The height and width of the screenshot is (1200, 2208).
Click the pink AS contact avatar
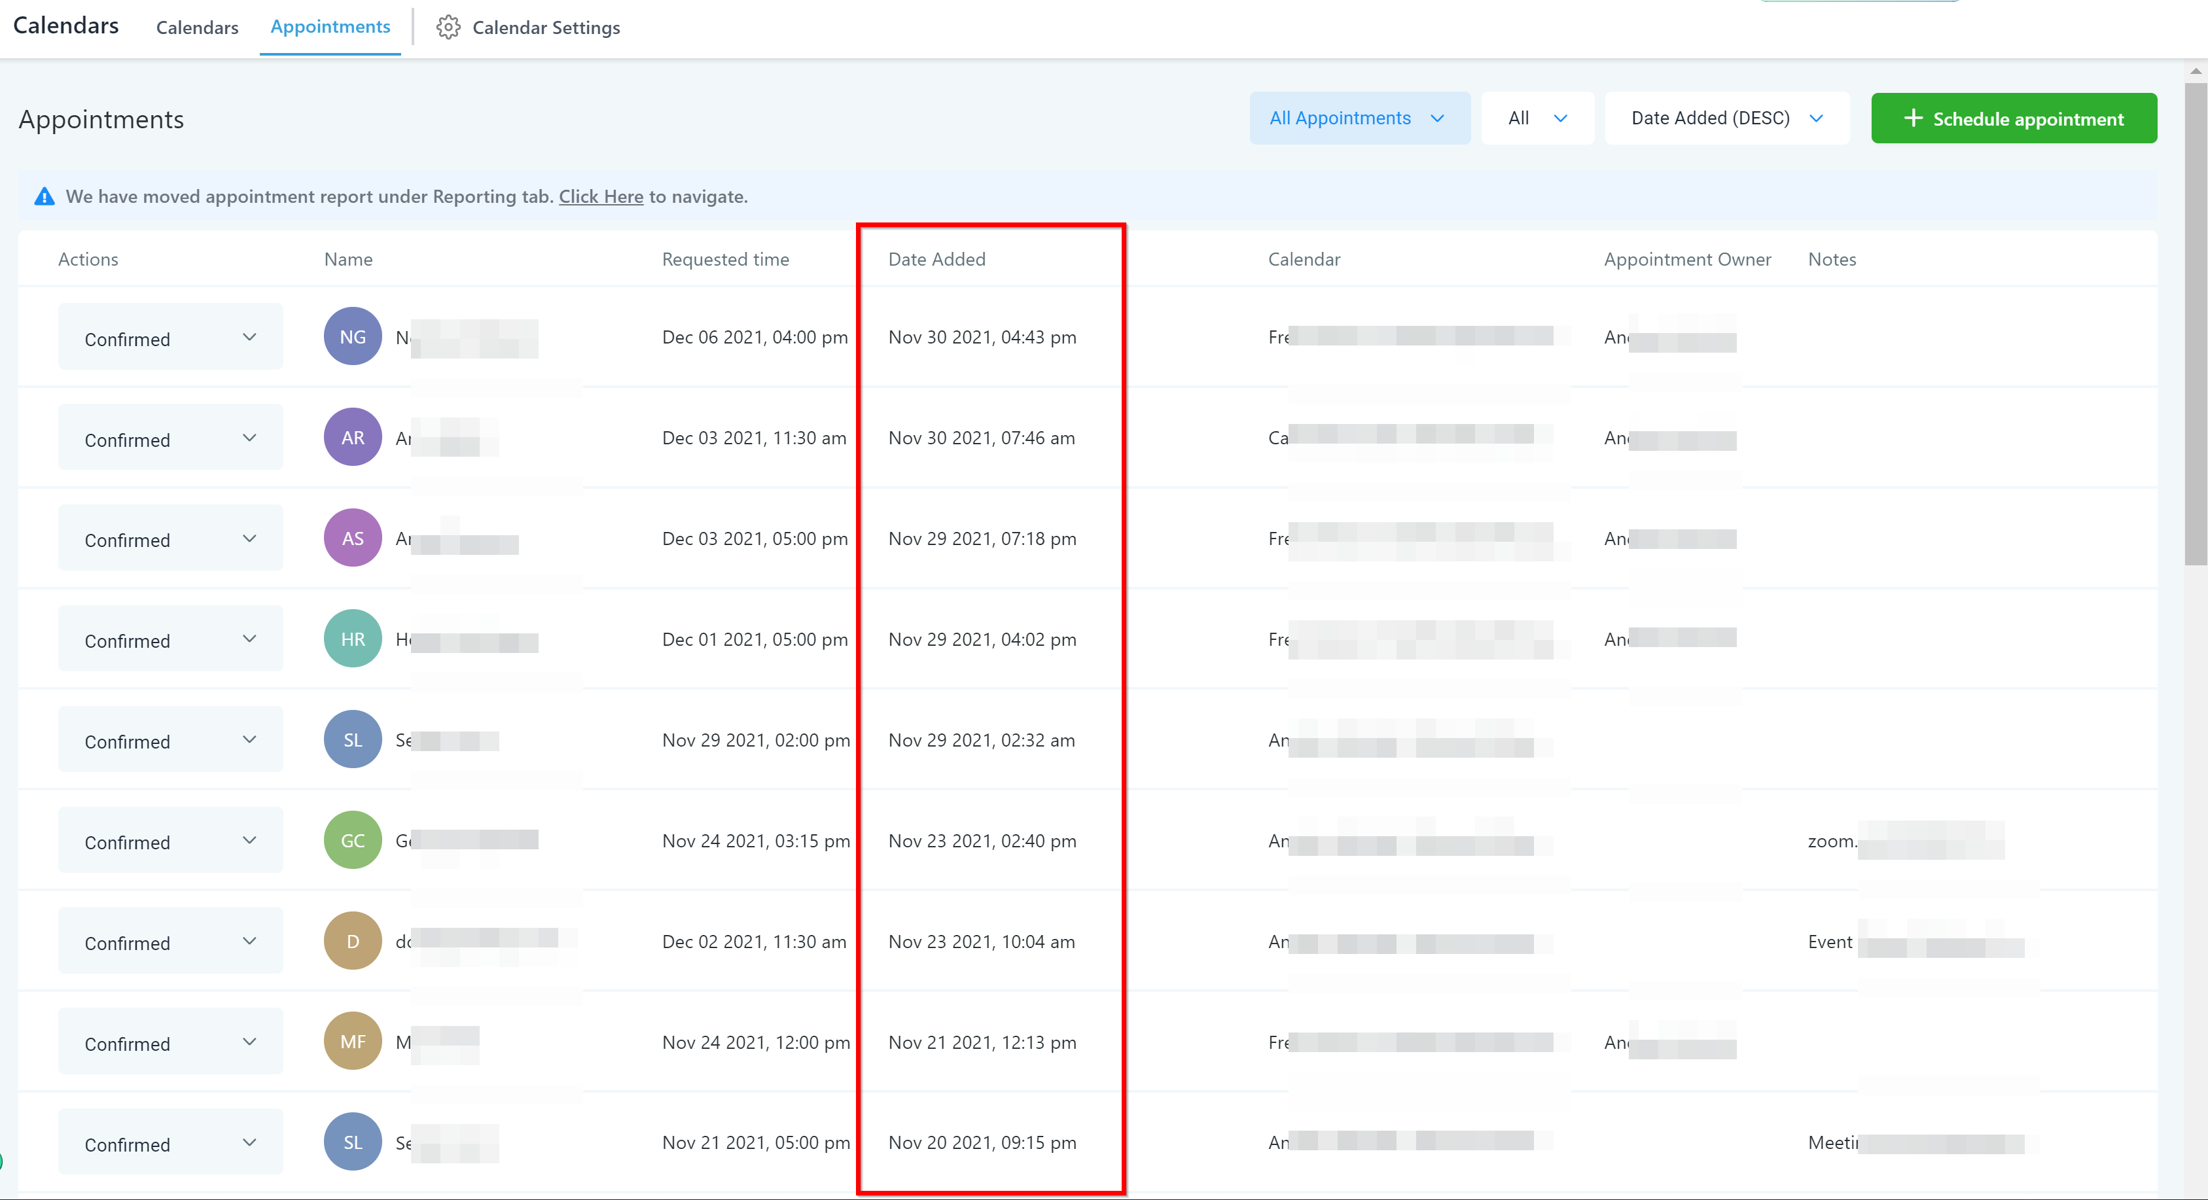click(x=352, y=538)
